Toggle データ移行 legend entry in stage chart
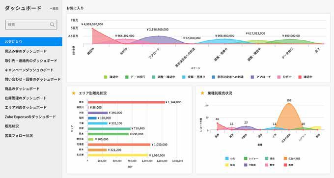The height and width of the screenshot is (178, 334). [x=135, y=77]
